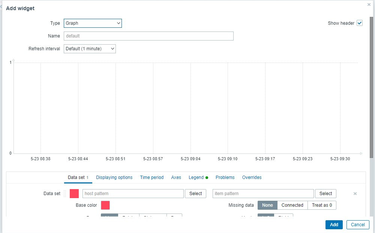Open the Time period tab

click(x=152, y=177)
